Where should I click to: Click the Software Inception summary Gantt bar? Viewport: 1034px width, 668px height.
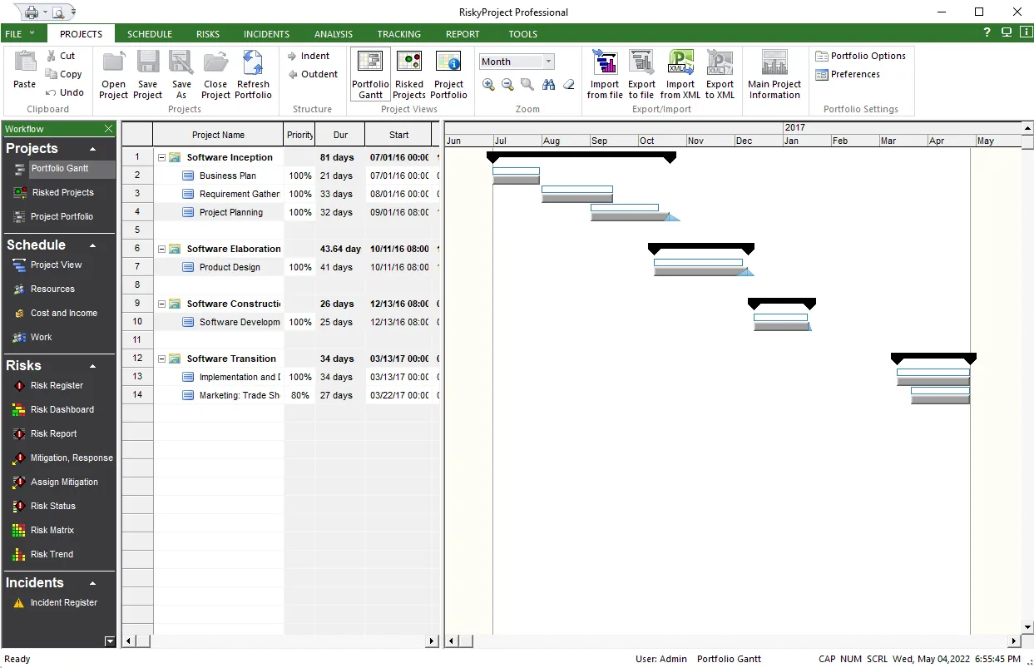coord(581,156)
